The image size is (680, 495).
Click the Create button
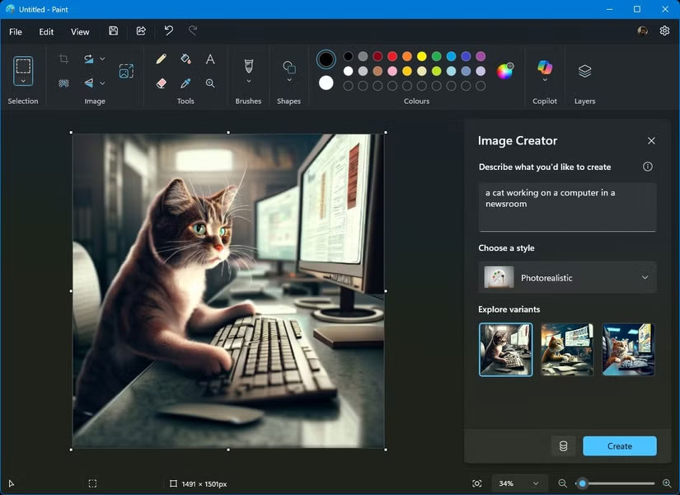619,445
